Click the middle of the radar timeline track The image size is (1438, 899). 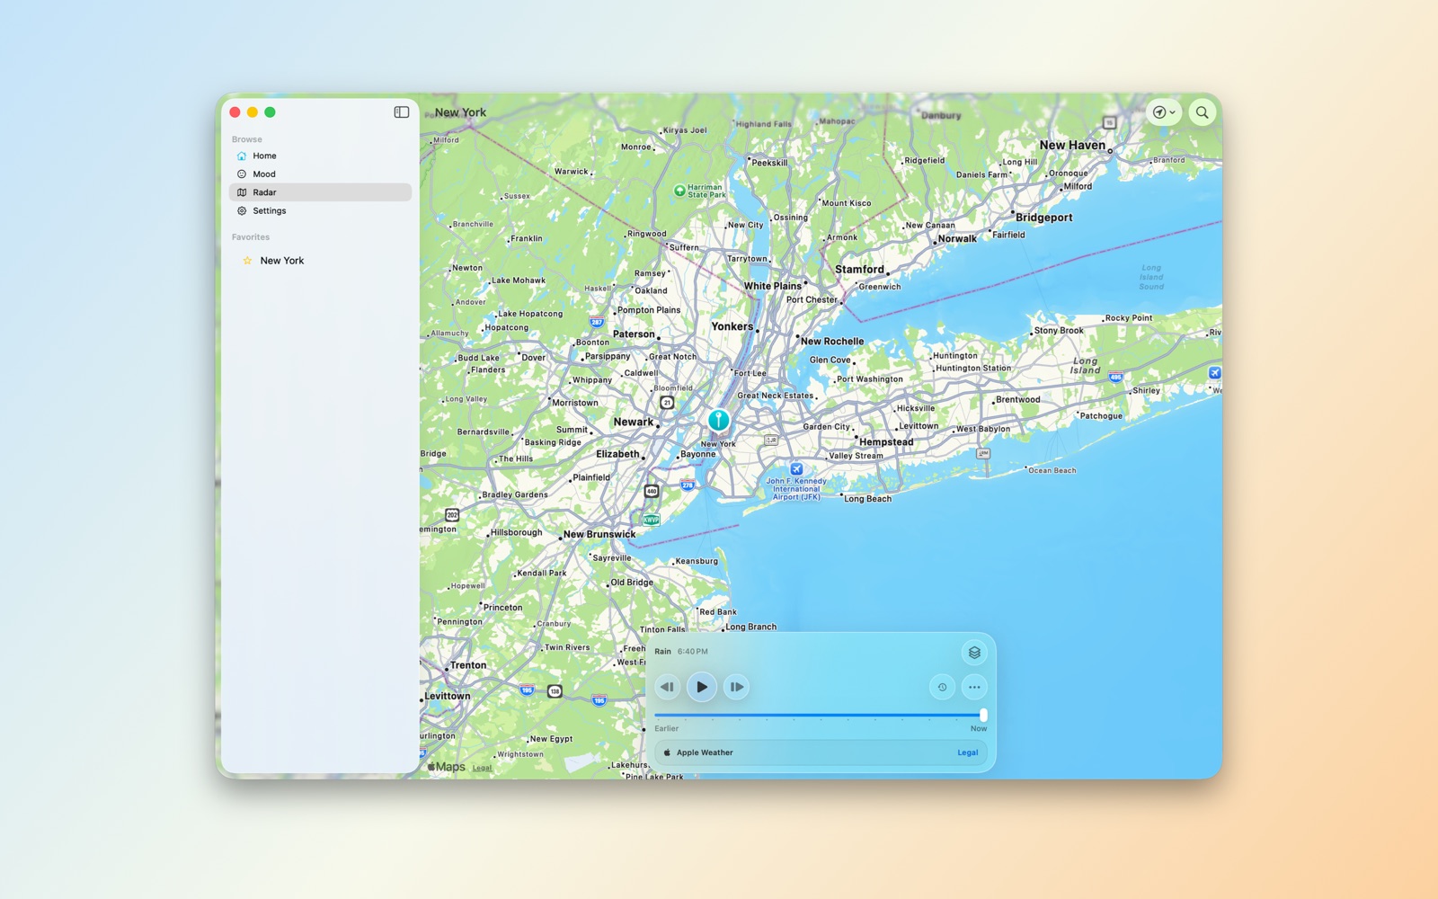tap(819, 715)
